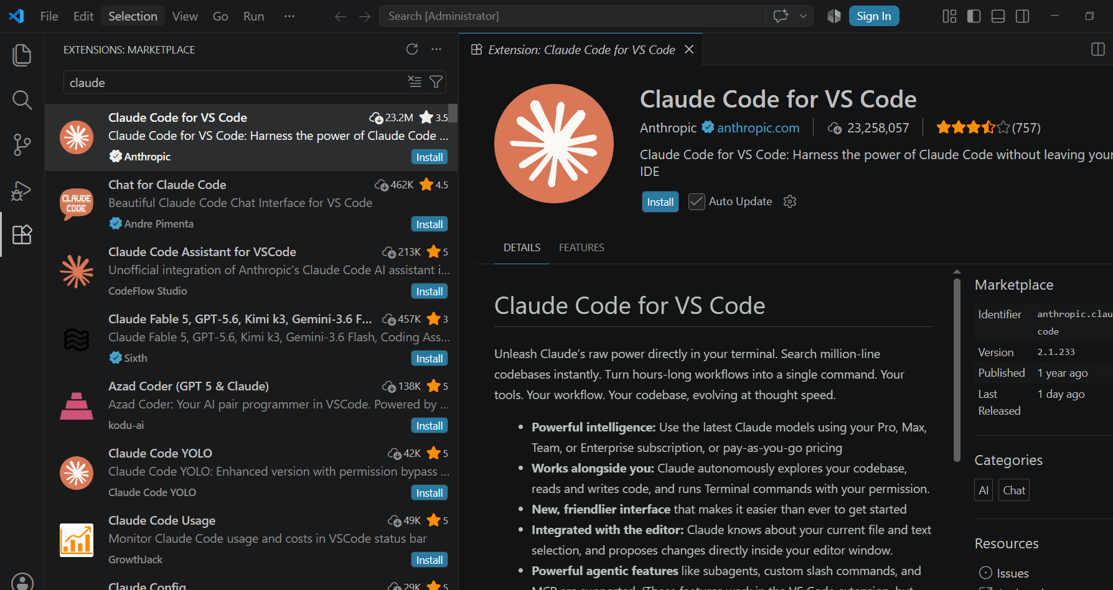Click the extensions list scrollbar thumb
The width and height of the screenshot is (1113, 590).
coord(453,113)
